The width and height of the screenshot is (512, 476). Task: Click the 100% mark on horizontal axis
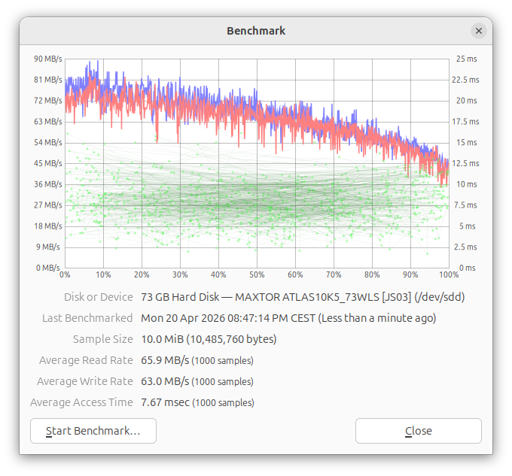pyautogui.click(x=449, y=275)
